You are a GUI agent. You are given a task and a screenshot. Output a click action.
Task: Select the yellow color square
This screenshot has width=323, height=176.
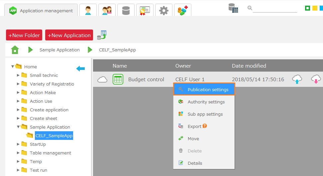(315, 8)
